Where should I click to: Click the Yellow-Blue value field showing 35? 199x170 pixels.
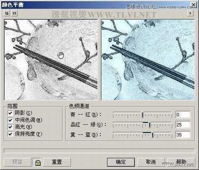tap(183, 135)
